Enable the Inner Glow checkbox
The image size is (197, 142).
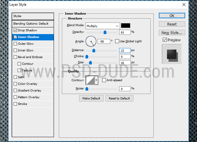pos(15,50)
